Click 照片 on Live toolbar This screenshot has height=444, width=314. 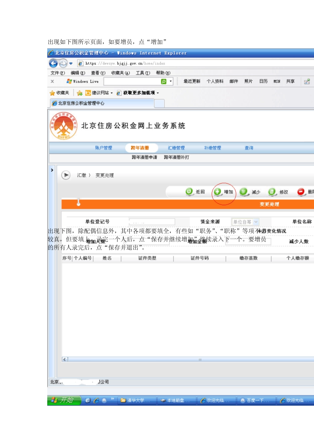[x=249, y=81]
